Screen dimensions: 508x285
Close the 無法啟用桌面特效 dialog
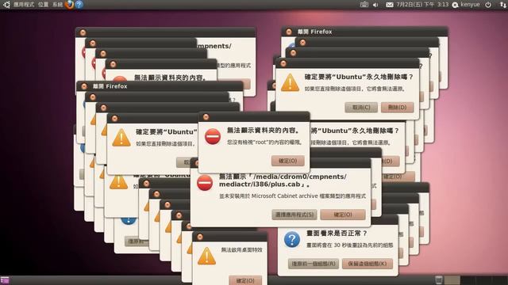[x=200, y=237]
